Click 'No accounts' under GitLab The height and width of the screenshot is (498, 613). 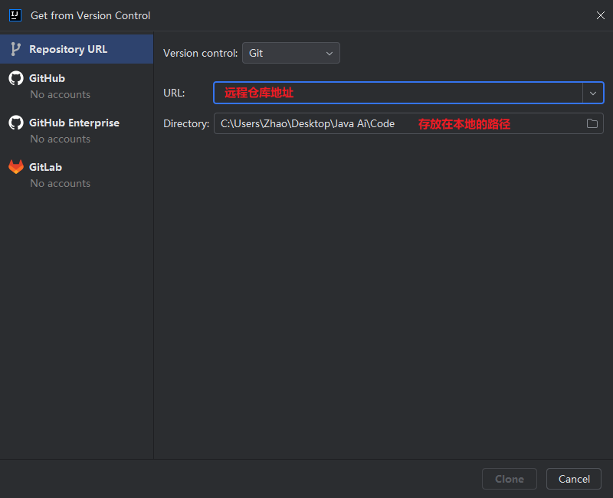pyautogui.click(x=61, y=183)
